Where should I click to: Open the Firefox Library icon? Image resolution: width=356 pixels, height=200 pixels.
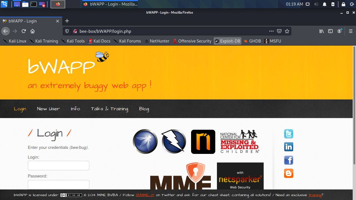coord(322,31)
